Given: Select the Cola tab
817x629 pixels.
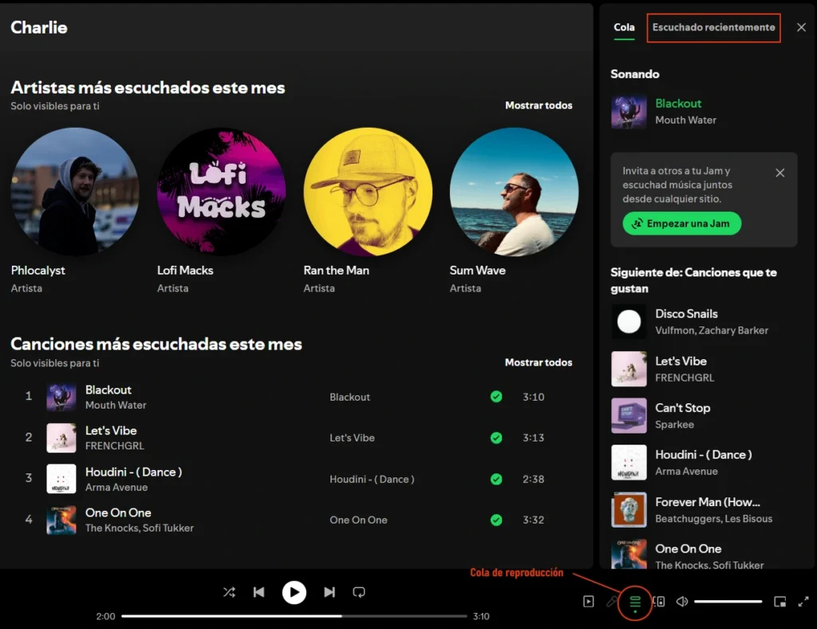Looking at the screenshot, I should click(x=624, y=27).
